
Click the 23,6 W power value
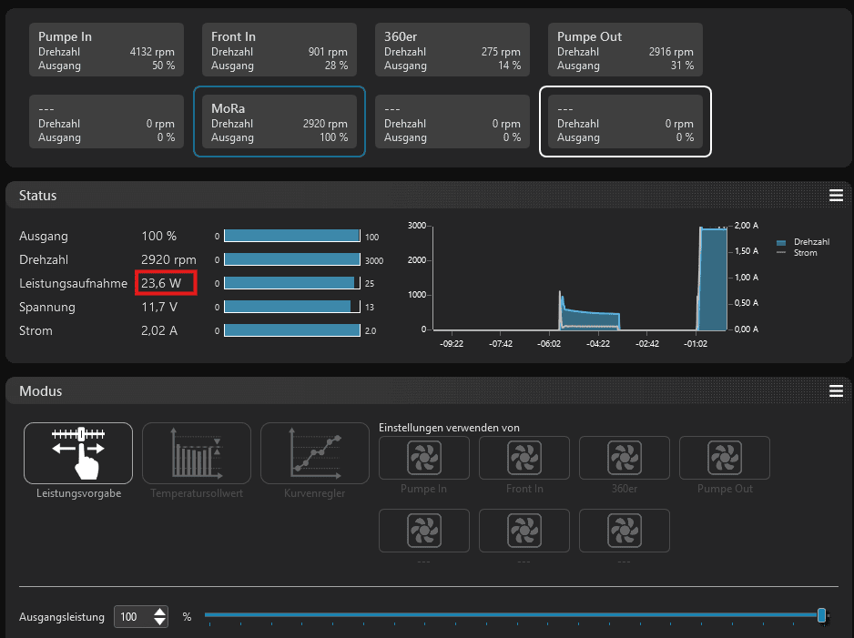161,283
